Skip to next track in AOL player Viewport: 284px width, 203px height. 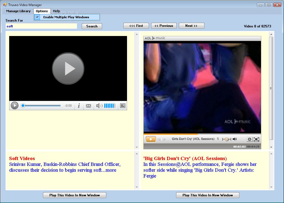[164, 139]
